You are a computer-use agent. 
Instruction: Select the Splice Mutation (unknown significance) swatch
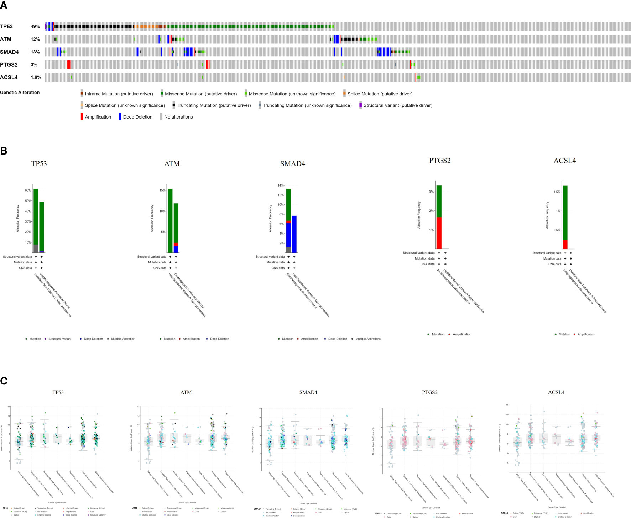click(82, 105)
